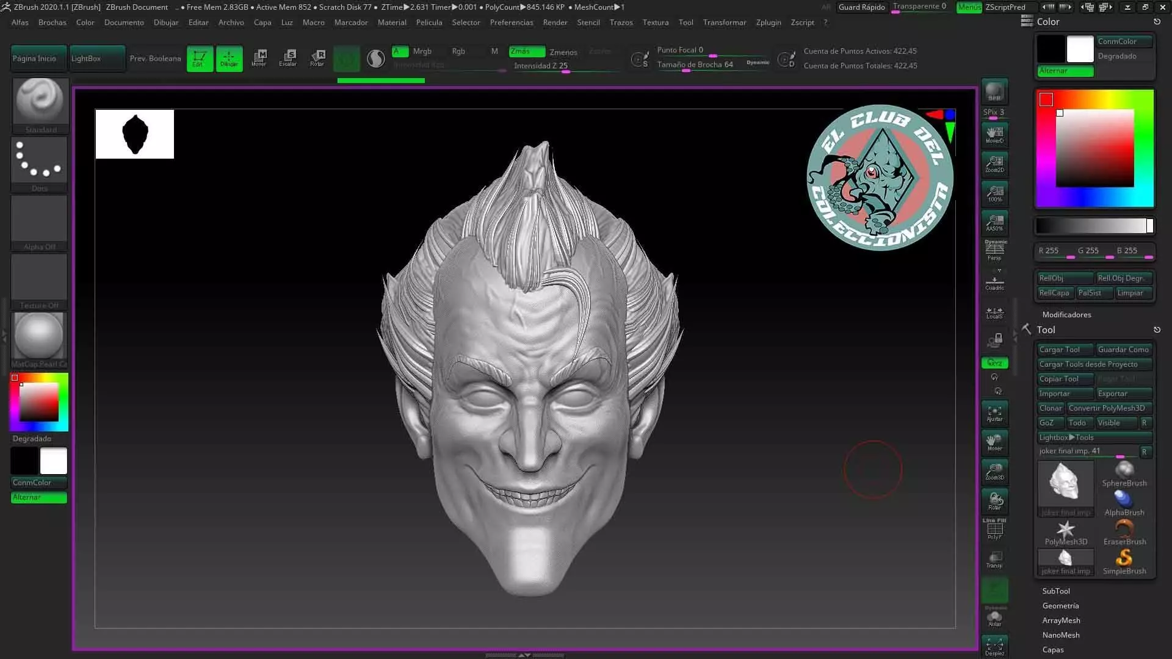This screenshot has width=1172, height=659.
Task: Toggle the Mrgb channel button
Action: (422, 51)
